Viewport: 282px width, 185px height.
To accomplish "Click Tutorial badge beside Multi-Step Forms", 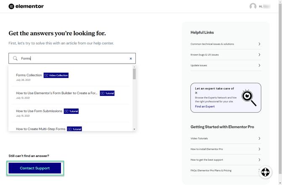I will [74, 129].
